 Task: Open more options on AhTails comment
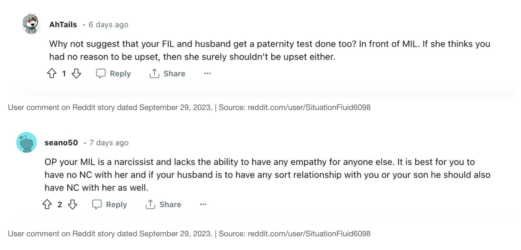[207, 74]
